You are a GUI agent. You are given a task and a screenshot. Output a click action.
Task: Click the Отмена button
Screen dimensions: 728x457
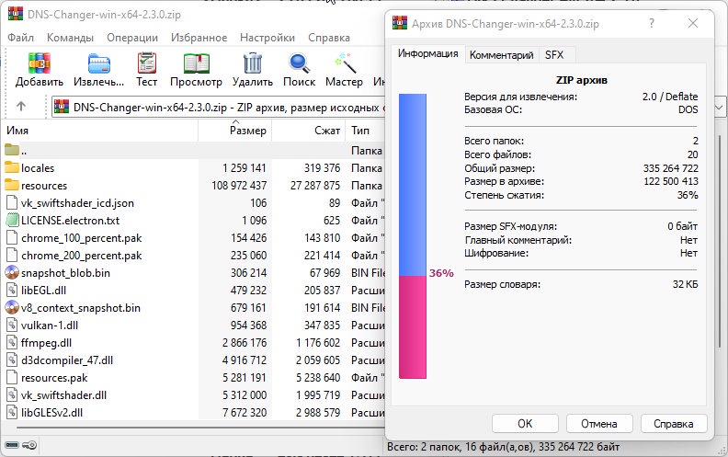click(599, 424)
